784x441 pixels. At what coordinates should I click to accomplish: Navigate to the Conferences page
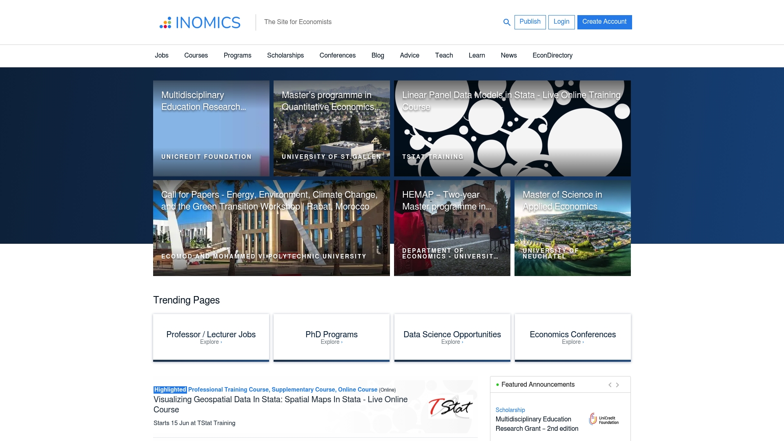pos(337,56)
